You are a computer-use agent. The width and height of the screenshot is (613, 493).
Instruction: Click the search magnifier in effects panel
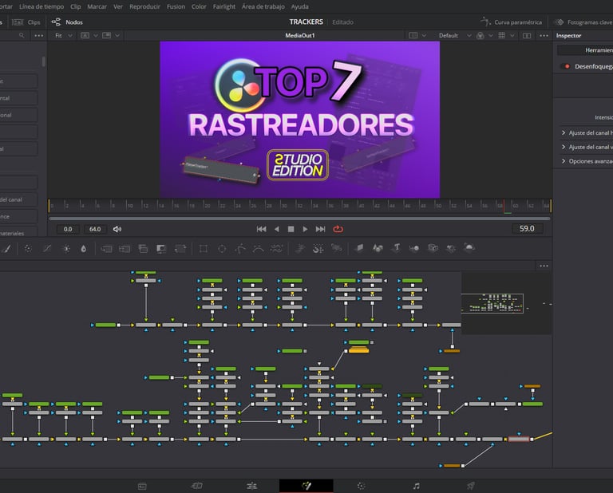coord(22,35)
